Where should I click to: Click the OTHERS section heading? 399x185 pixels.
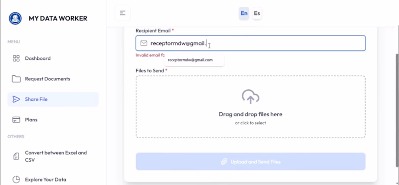pyautogui.click(x=16, y=137)
